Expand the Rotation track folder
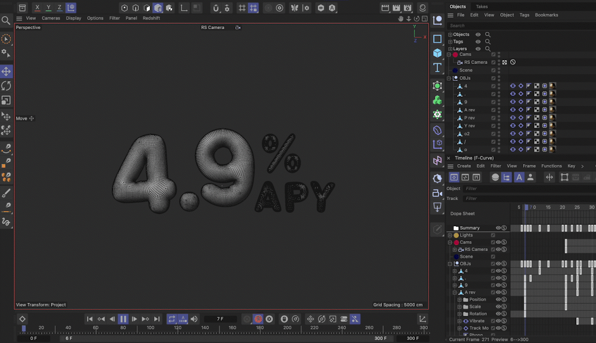 [x=459, y=314]
